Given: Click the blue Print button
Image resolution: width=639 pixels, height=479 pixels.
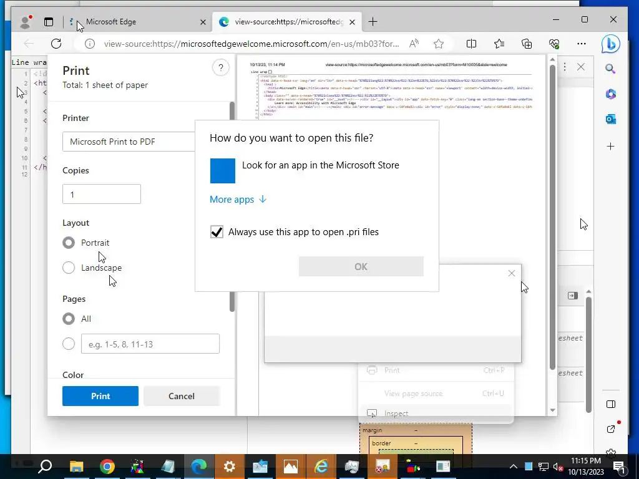Looking at the screenshot, I should [100, 396].
